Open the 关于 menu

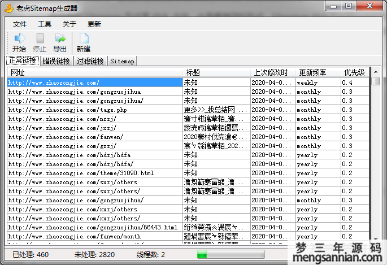pyautogui.click(x=69, y=24)
